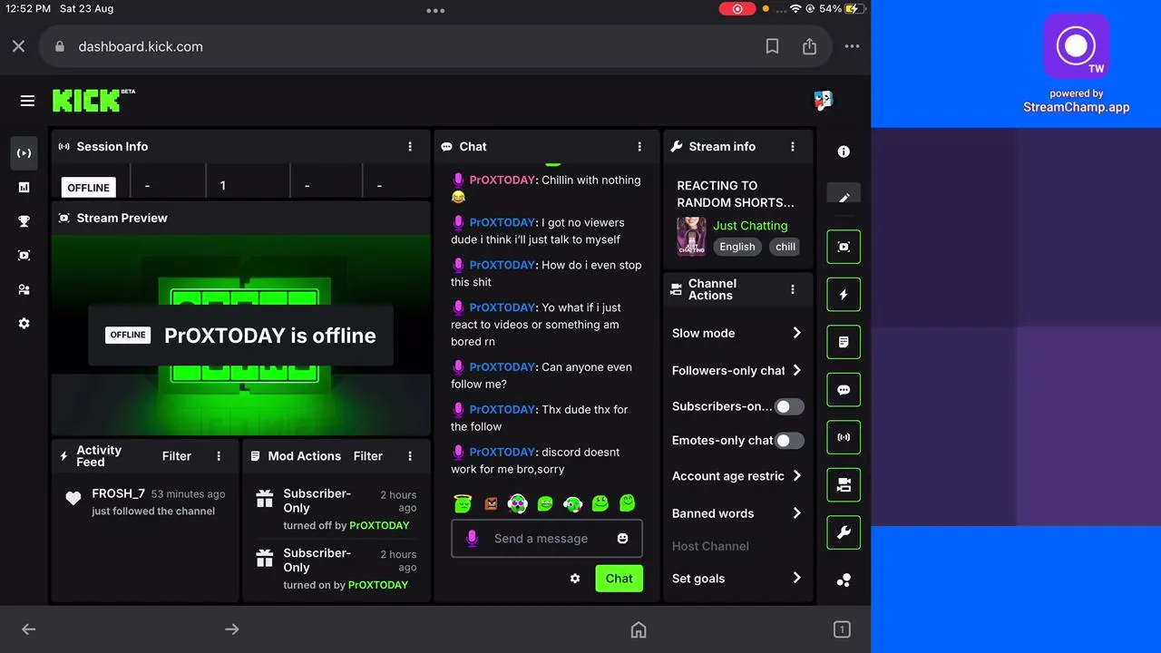
Task: Click the green Chat send button
Action: (x=619, y=579)
